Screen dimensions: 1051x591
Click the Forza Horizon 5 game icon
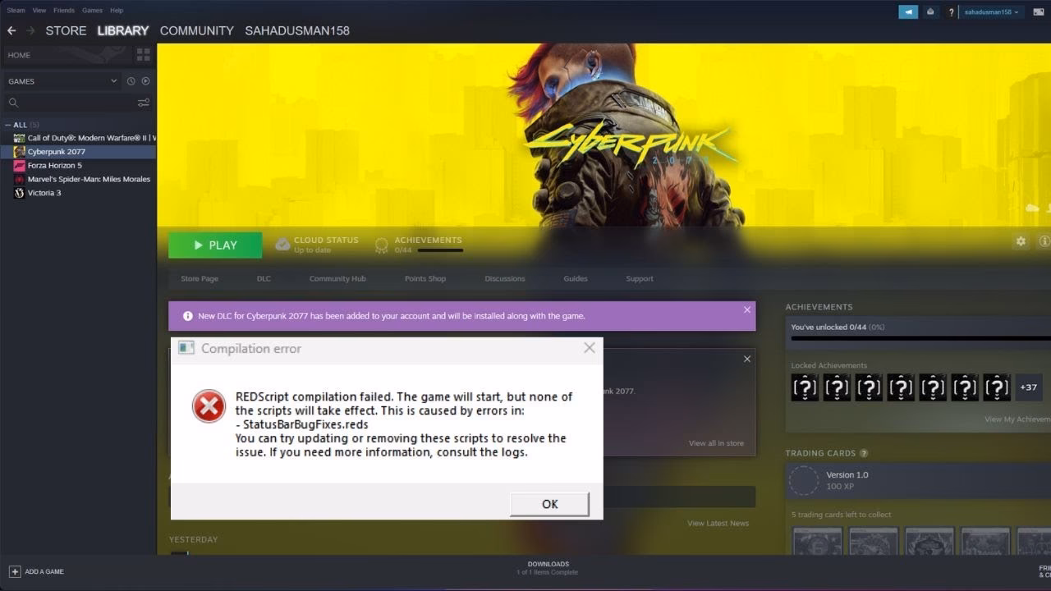click(x=20, y=165)
